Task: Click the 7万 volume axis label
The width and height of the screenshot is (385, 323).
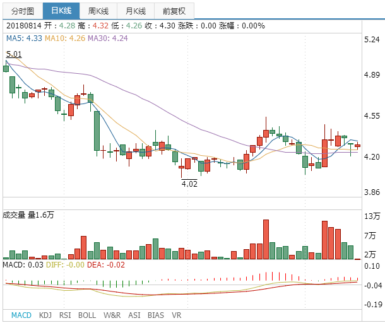Action: coord(370,235)
